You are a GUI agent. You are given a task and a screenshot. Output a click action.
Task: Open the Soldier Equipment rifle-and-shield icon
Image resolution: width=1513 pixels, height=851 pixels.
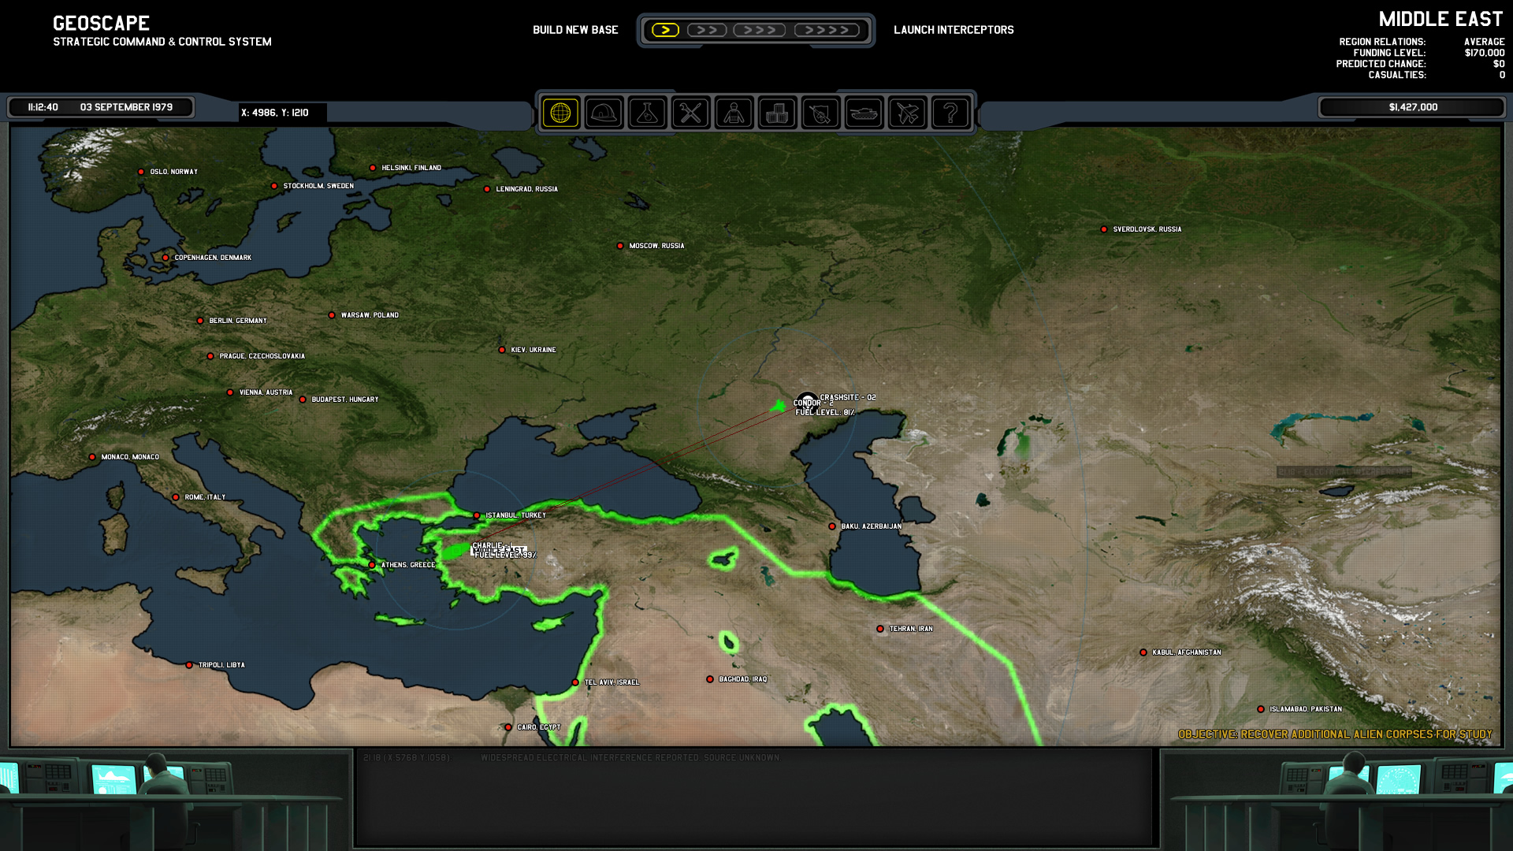[x=820, y=113]
